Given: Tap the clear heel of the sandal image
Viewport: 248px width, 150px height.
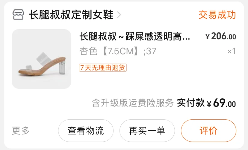Looking at the screenshot, I should point(62,68).
